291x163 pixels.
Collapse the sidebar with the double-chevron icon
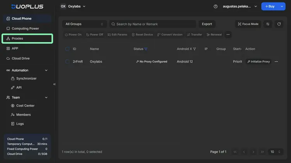[54, 84]
